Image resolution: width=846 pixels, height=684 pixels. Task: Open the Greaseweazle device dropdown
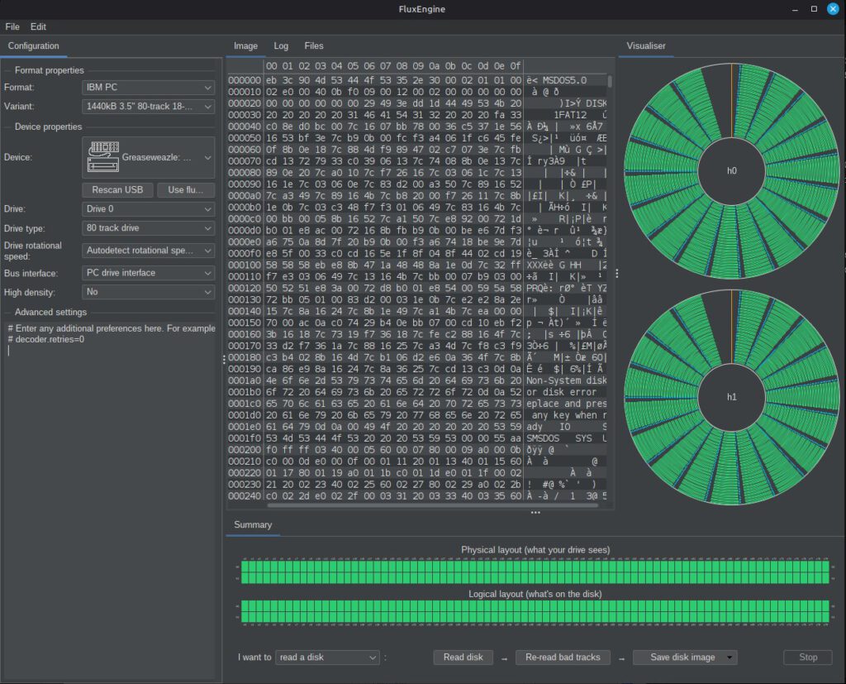point(149,157)
